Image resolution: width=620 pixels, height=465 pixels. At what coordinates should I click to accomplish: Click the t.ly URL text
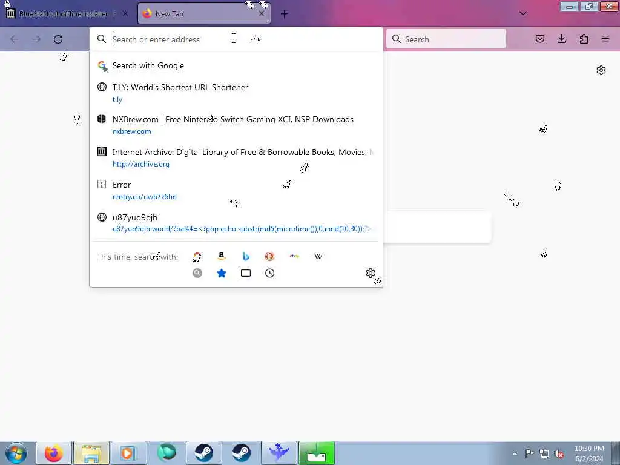coord(117,99)
